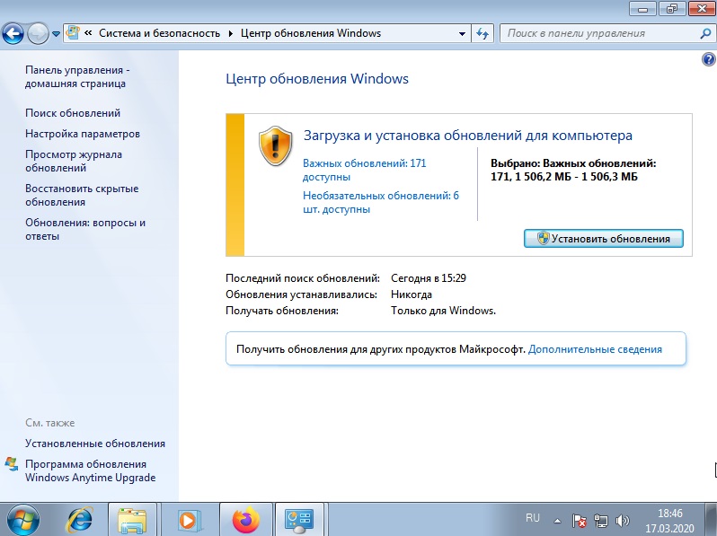Image resolution: width=717 pixels, height=536 pixels.
Task: Open the address bar history dropdown
Action: 462,34
